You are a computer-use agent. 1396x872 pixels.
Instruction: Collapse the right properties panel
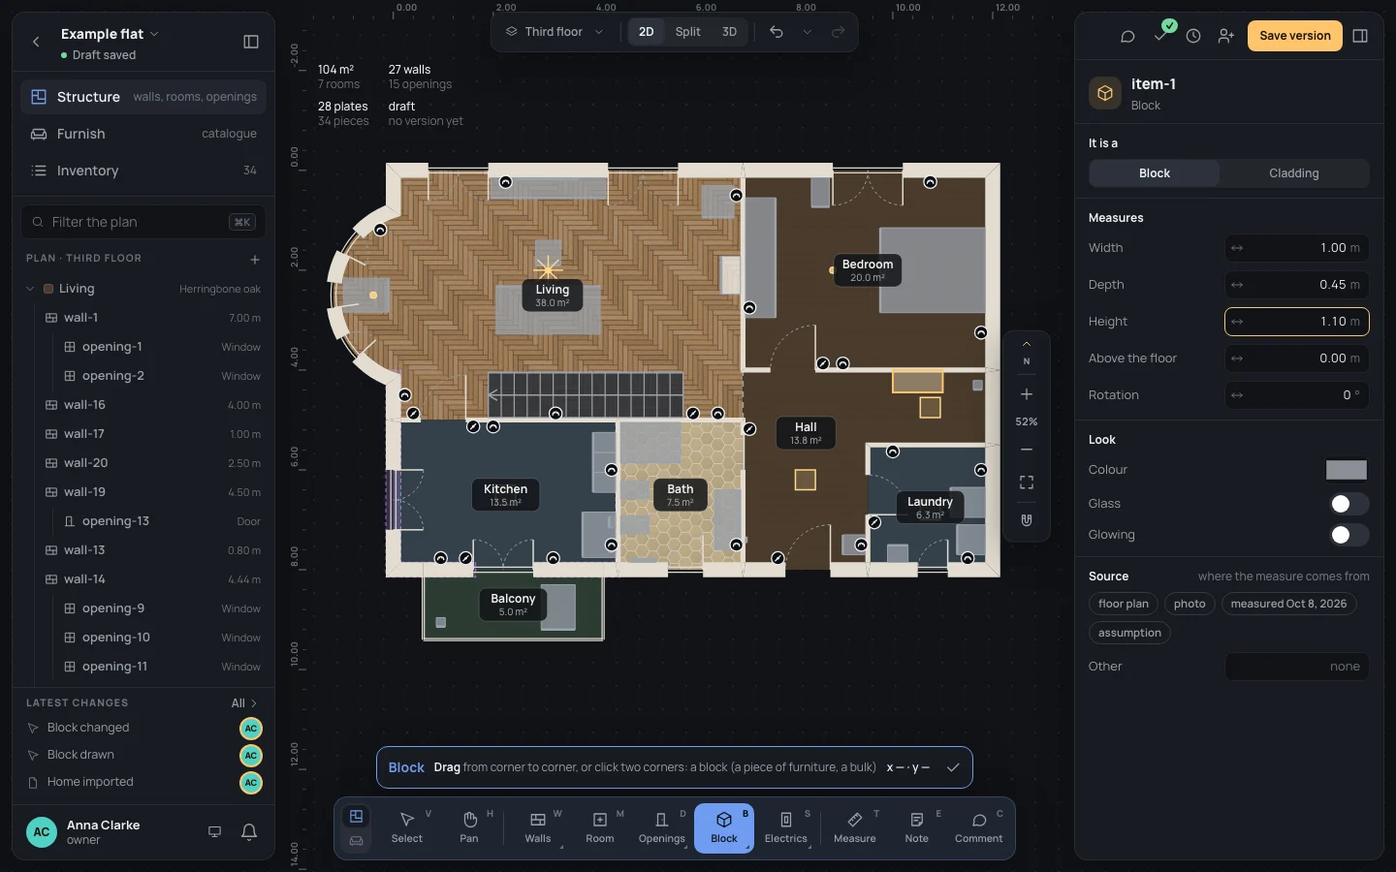[x=1360, y=36]
